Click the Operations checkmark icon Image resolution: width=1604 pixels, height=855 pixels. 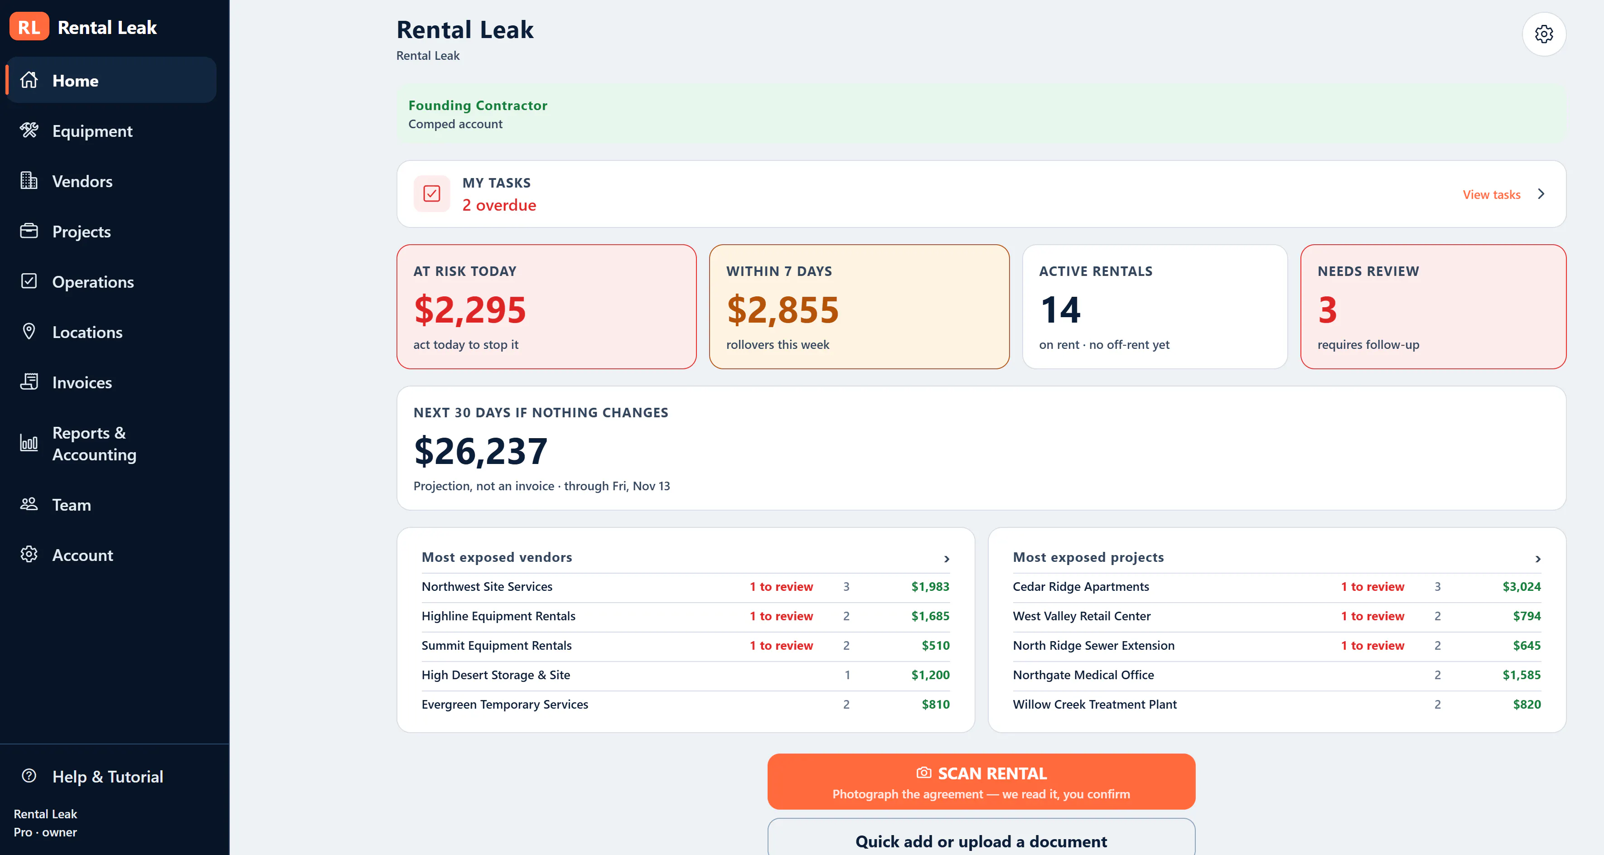29,281
